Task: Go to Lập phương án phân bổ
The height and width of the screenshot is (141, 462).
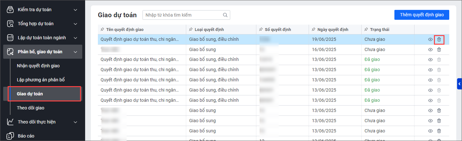Action: [x=41, y=80]
